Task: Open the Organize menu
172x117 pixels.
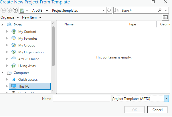Action: 9,17
